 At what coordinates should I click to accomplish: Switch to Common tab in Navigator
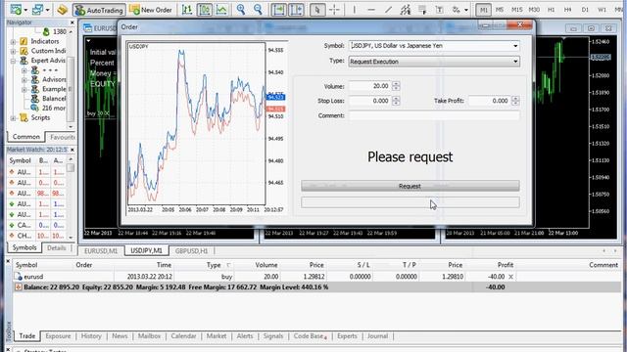point(26,137)
